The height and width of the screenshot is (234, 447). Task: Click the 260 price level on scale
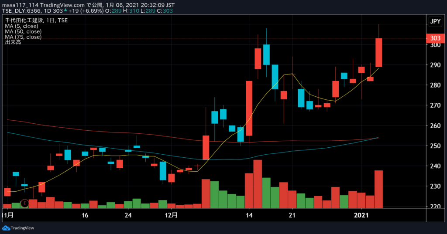435,125
